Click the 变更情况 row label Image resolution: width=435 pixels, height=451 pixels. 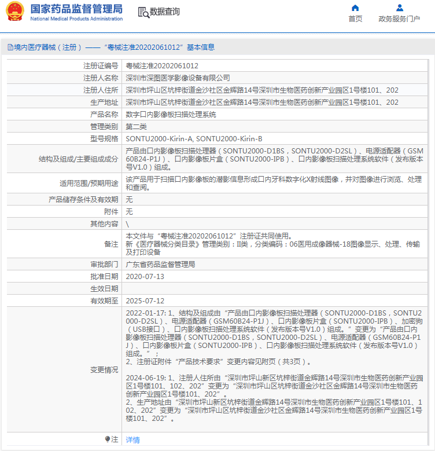tap(104, 369)
